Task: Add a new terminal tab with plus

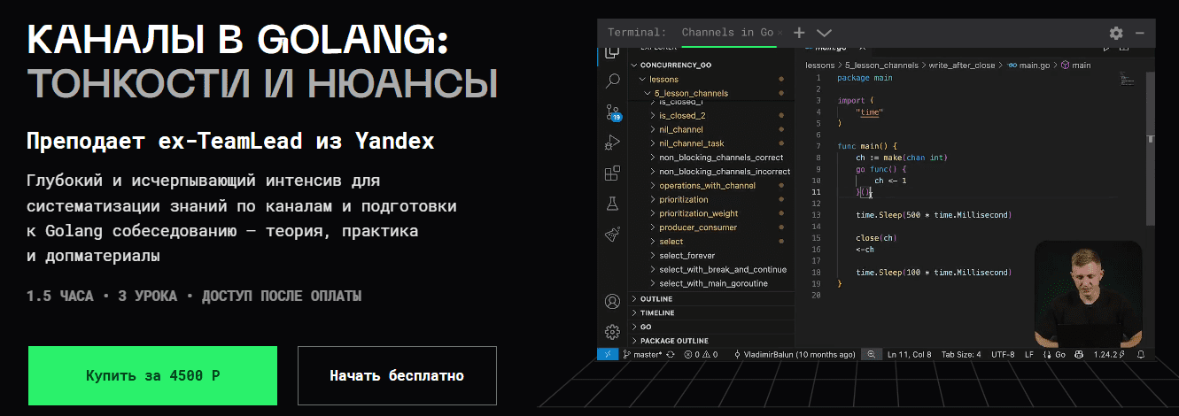Action: coord(799,33)
